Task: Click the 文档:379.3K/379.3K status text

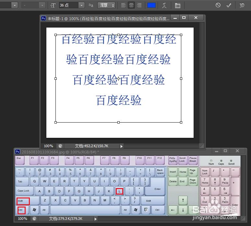Action: coord(66,219)
